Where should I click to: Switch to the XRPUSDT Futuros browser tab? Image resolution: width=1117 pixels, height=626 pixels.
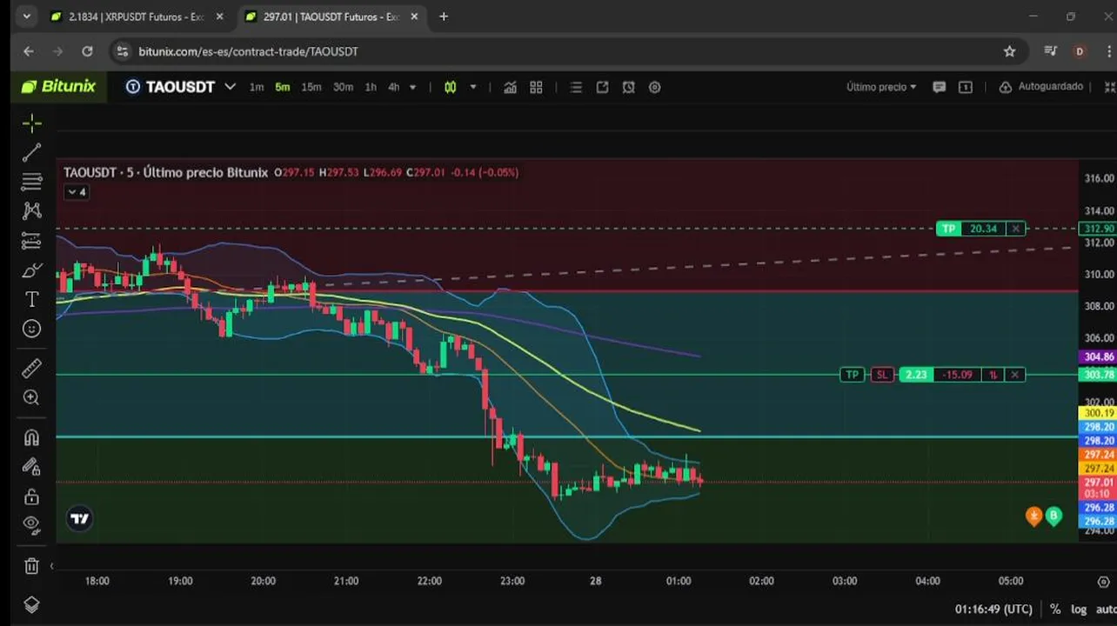pyautogui.click(x=136, y=17)
